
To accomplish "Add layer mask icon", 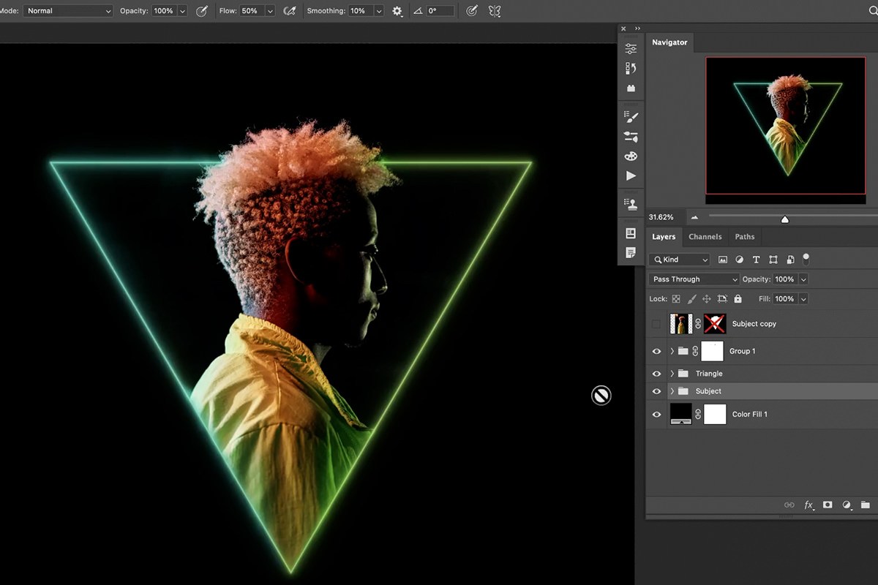I will [828, 505].
